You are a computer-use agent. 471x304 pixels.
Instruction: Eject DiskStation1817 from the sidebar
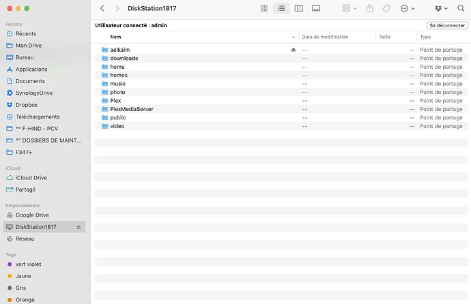(x=78, y=227)
